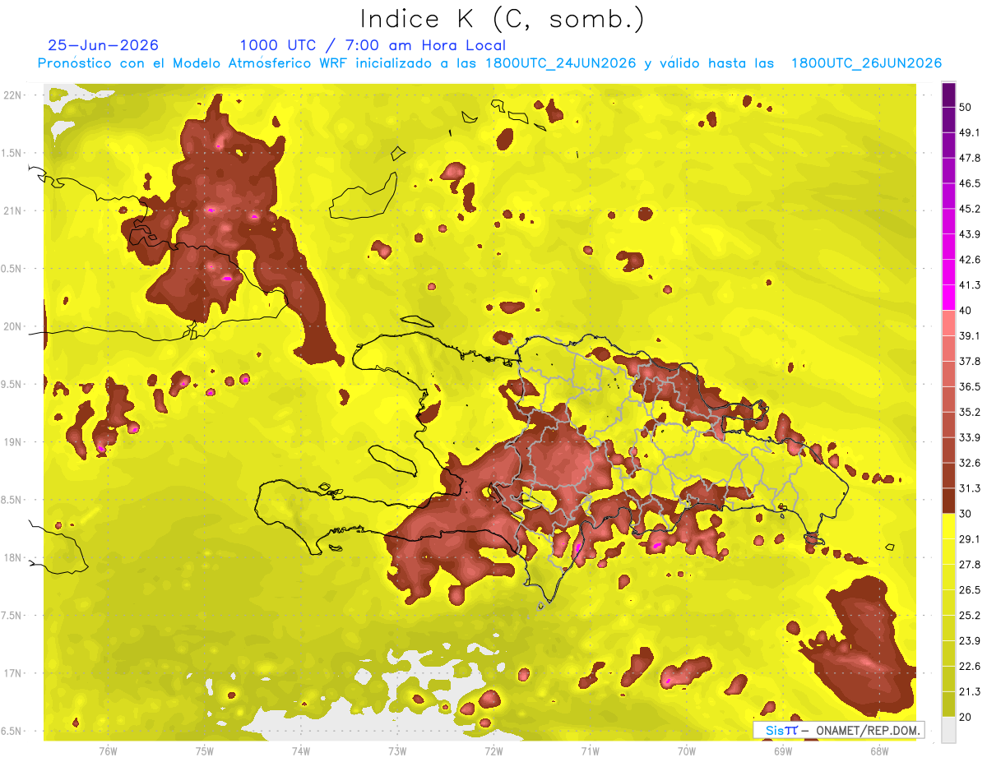987x762 pixels.
Task: Click the 20N latitude label
Action: [x=14, y=326]
